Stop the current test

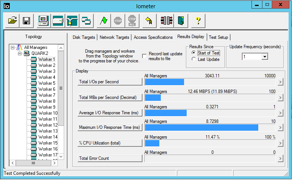118,21
